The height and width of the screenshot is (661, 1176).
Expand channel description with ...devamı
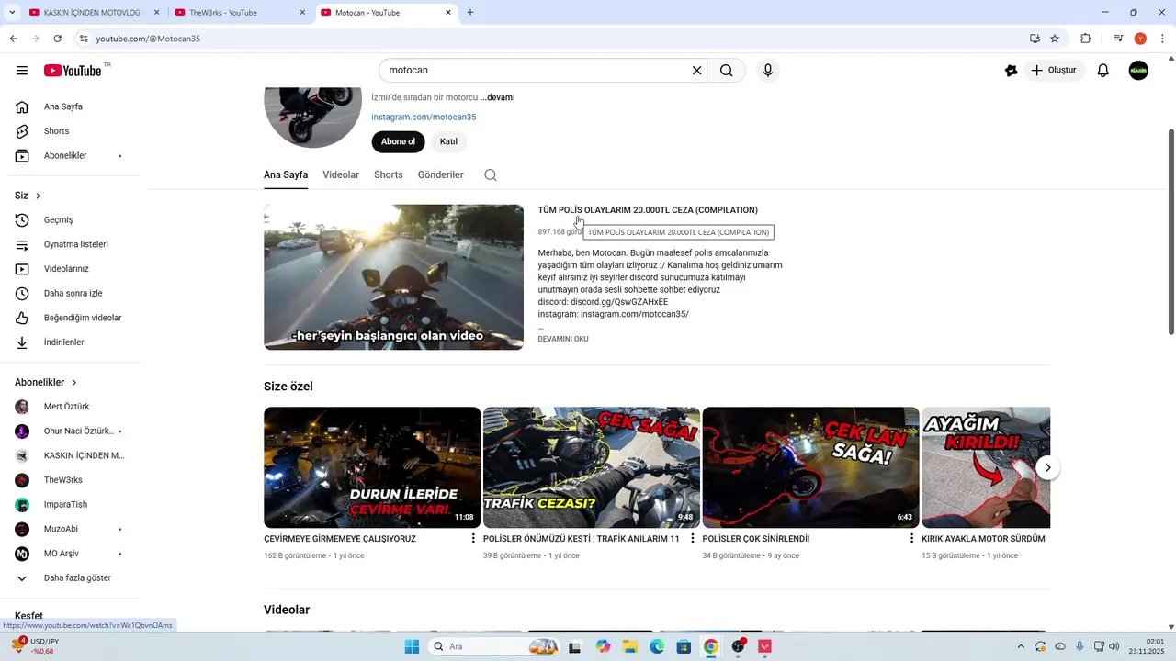tap(497, 97)
